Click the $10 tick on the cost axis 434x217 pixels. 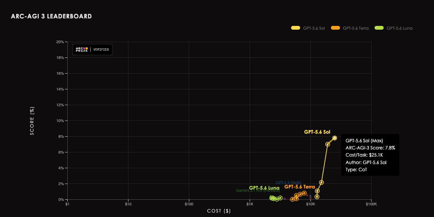[x=128, y=204]
